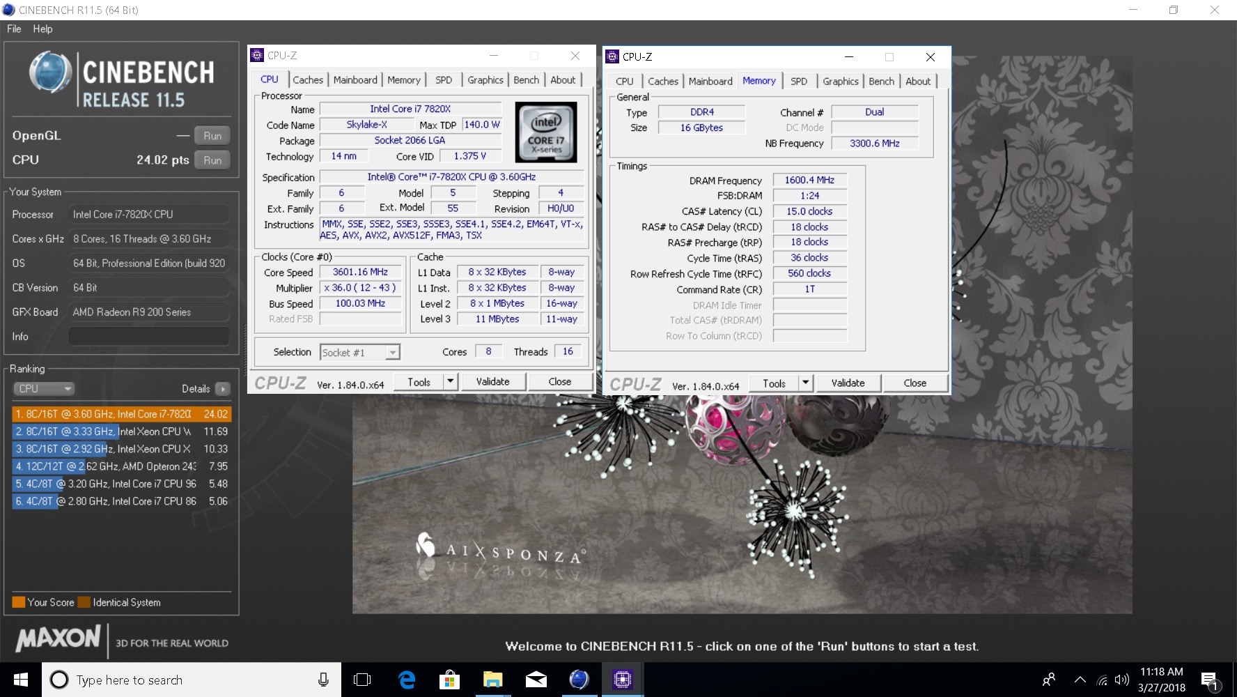Click Close button in right CPU-Z window

click(915, 383)
